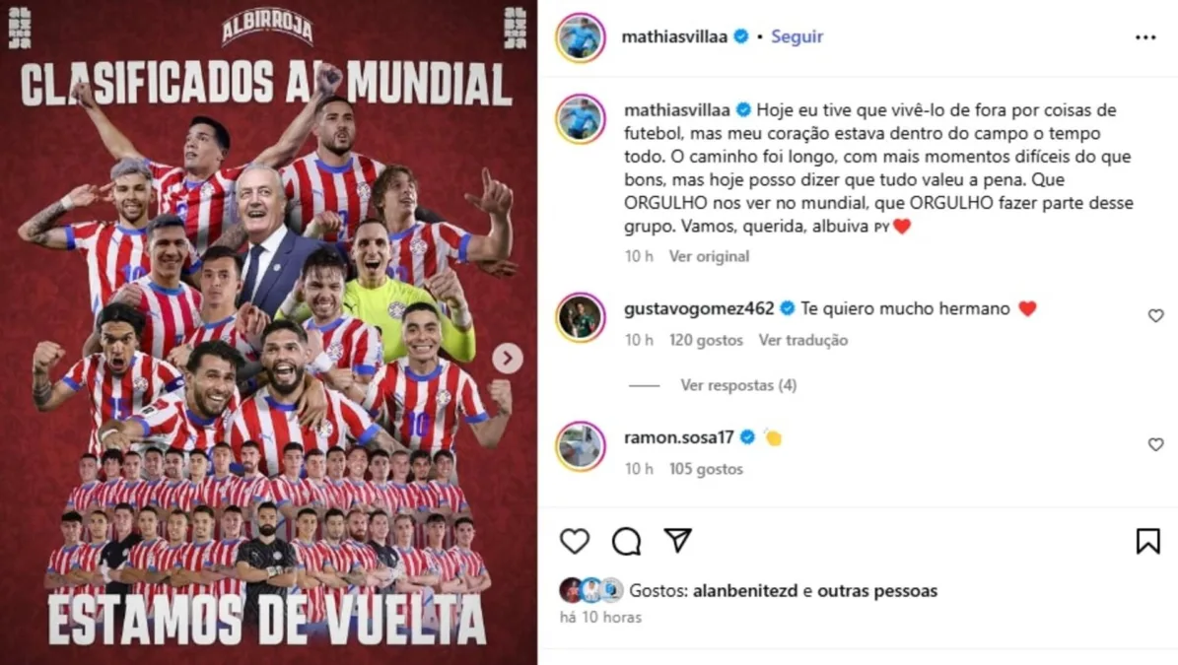Click Ver original under the caption
Screen dimensions: 1178x665
point(709,256)
